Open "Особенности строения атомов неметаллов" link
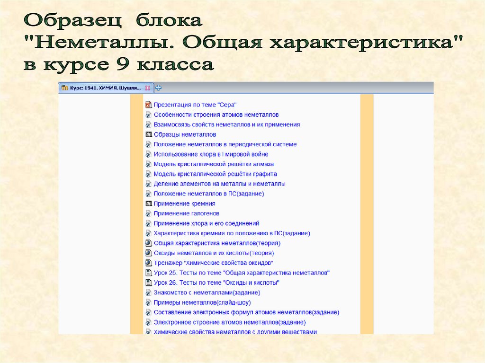Image resolution: width=485 pixels, height=363 pixels. click(x=216, y=115)
